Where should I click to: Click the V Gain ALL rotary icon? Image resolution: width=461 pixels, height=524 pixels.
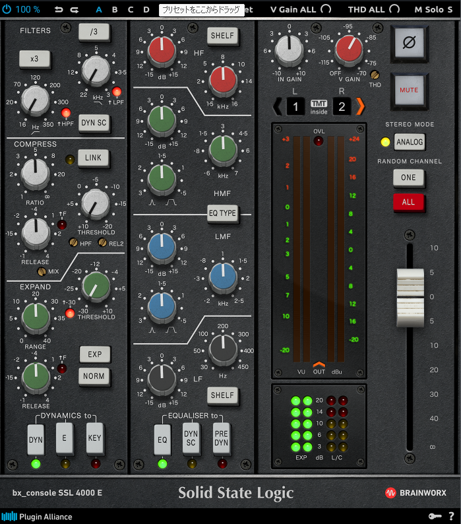tap(326, 9)
